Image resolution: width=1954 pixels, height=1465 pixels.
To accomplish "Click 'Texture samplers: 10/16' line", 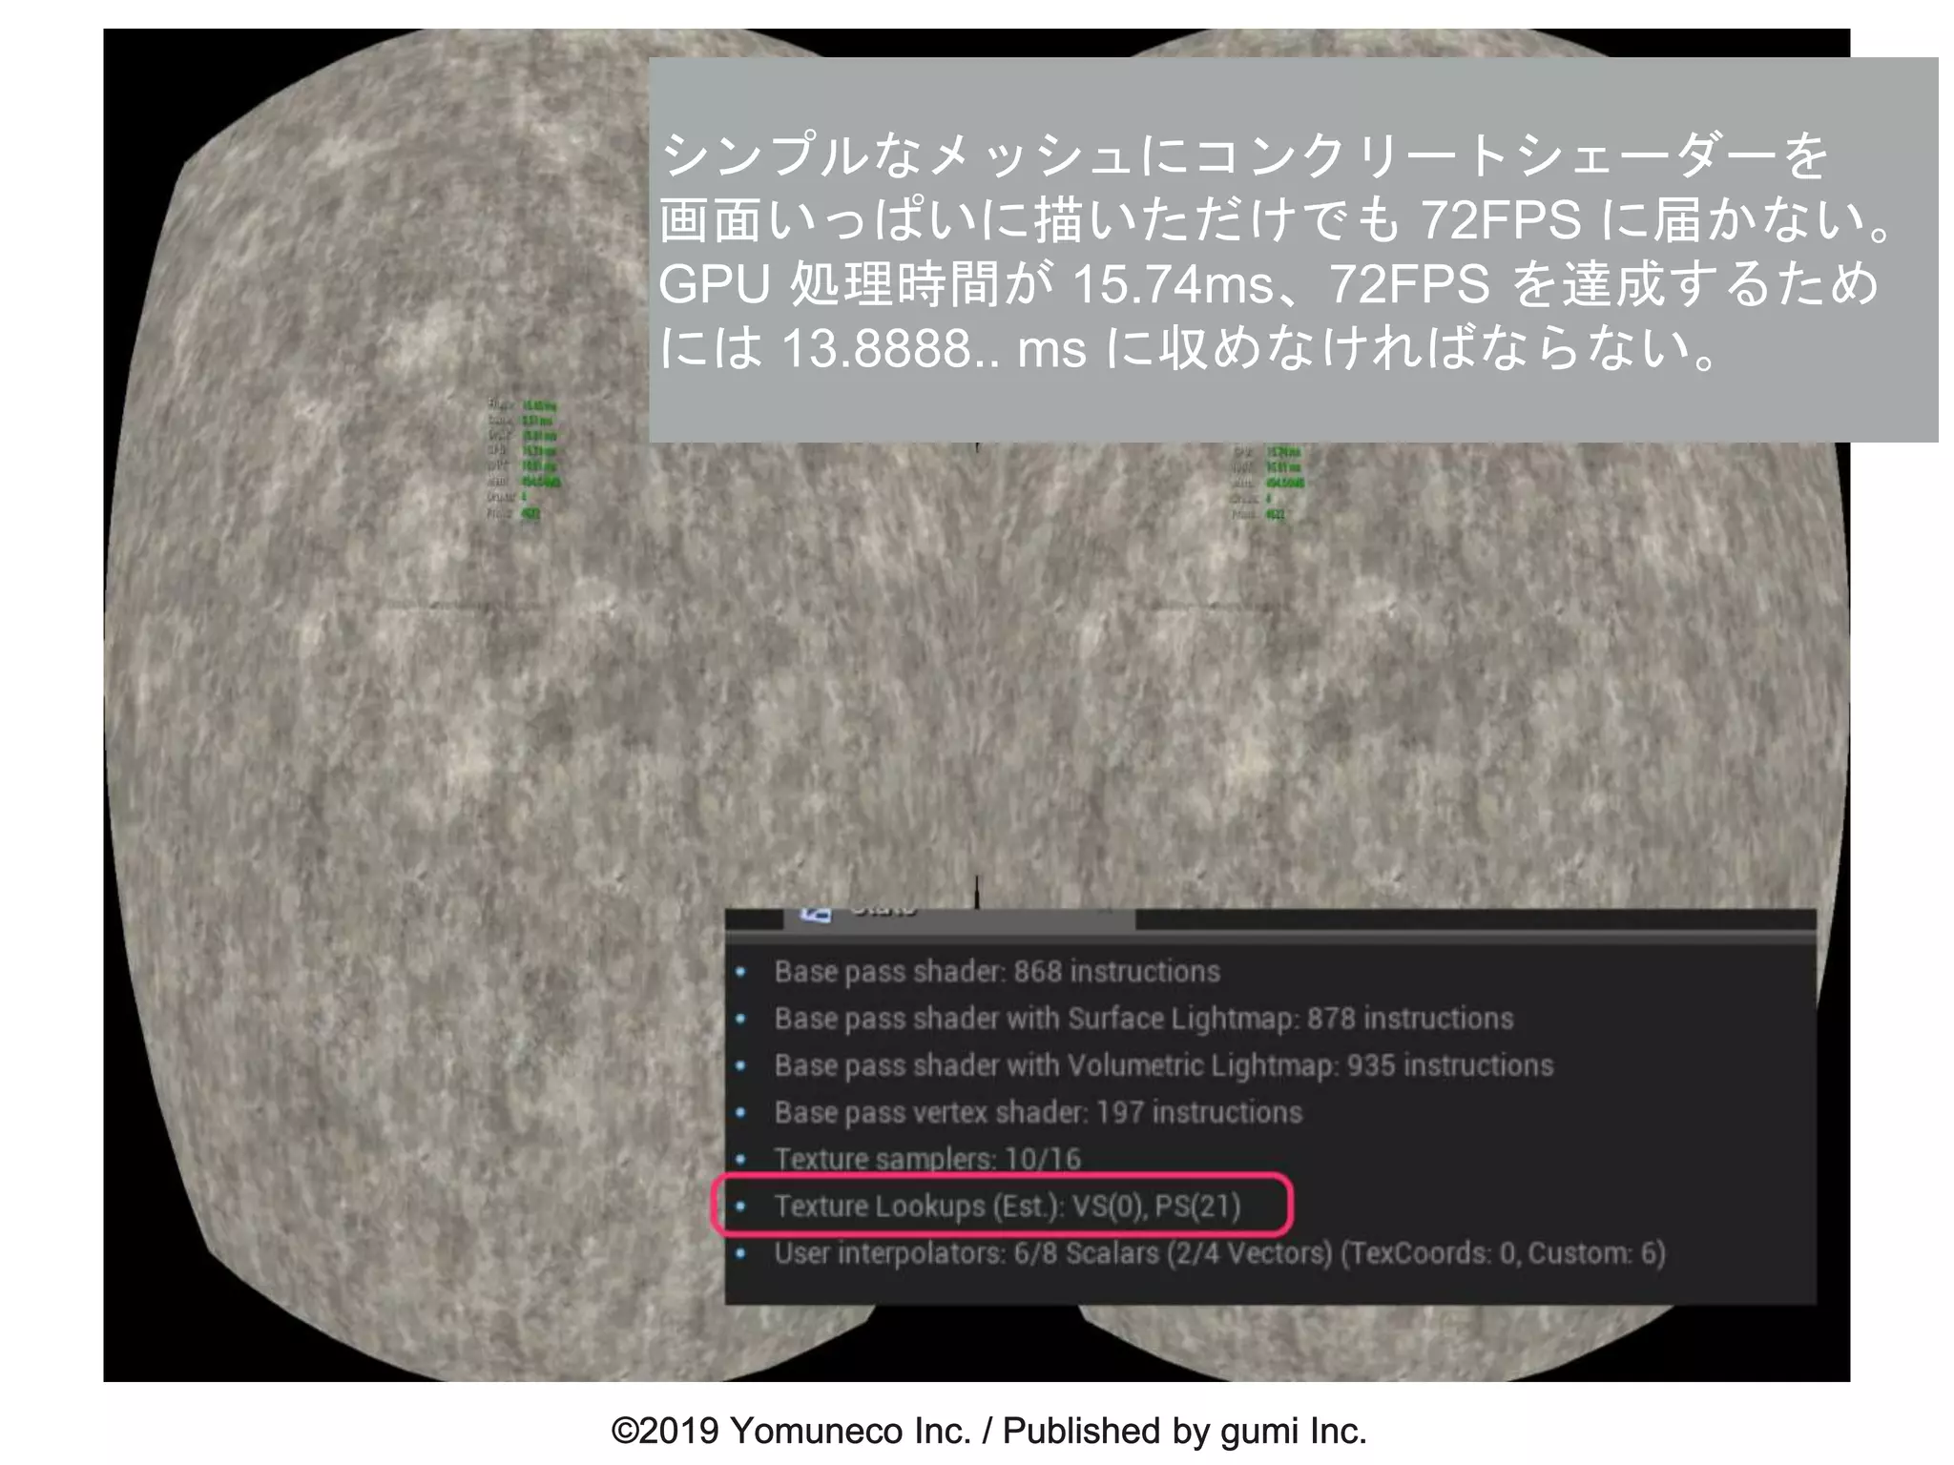I will 927,1159.
